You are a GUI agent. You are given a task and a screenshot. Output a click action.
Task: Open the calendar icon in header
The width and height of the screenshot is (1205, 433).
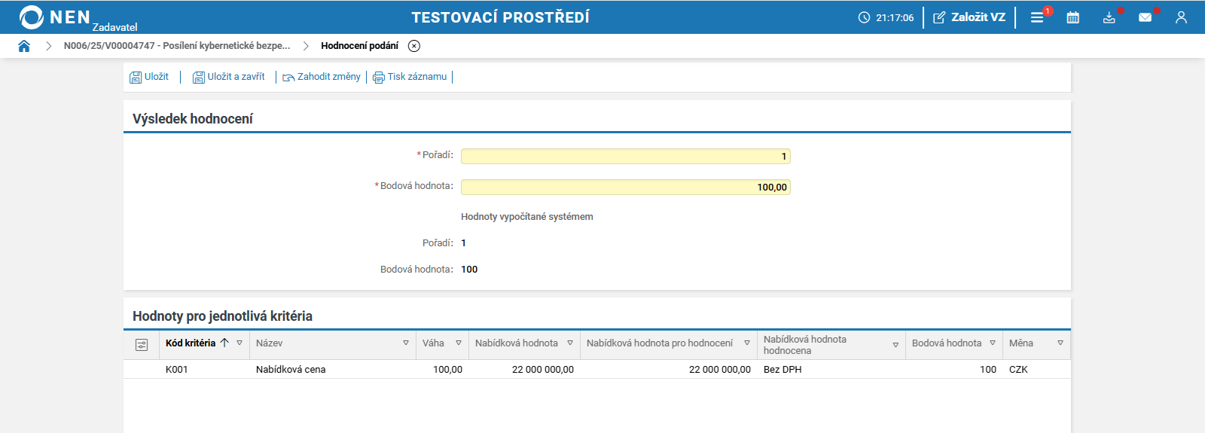point(1073,17)
